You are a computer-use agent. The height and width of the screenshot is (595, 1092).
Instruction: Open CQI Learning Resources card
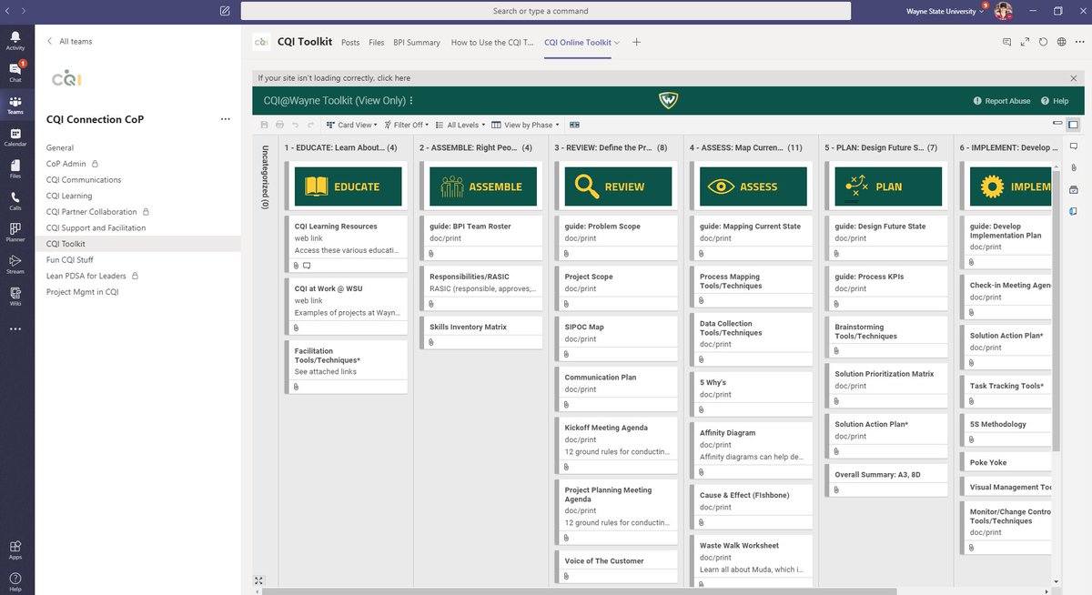[x=347, y=245]
